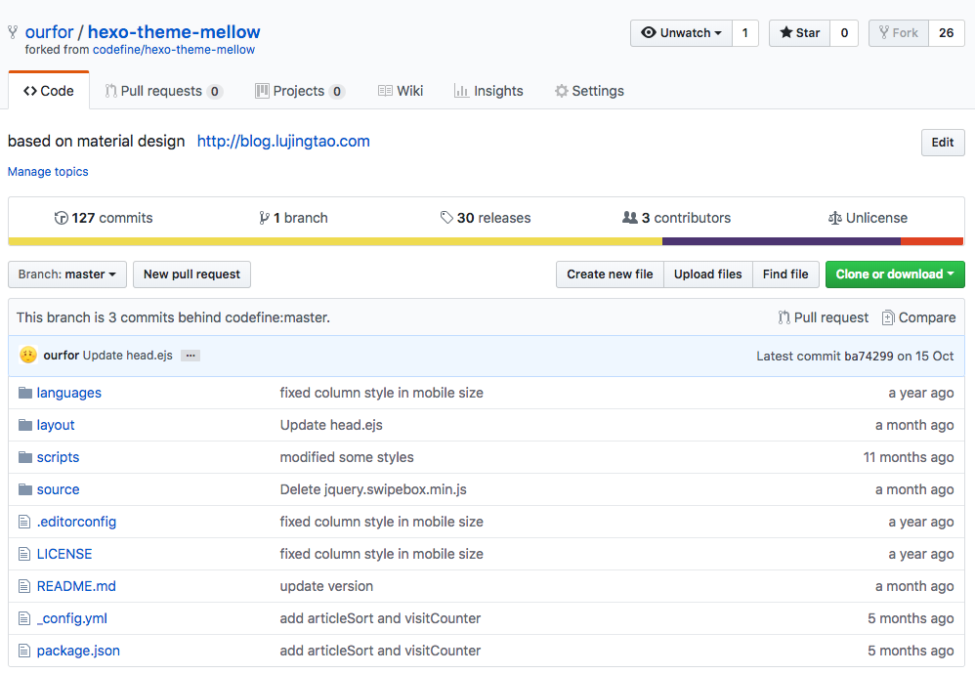The height and width of the screenshot is (674, 975).
Task: Click the README.md file icon
Action: pos(24,586)
